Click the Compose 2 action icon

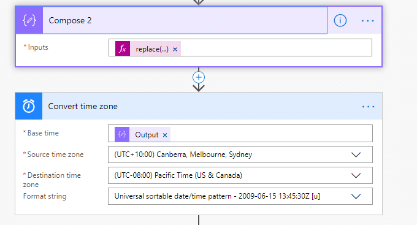click(29, 20)
